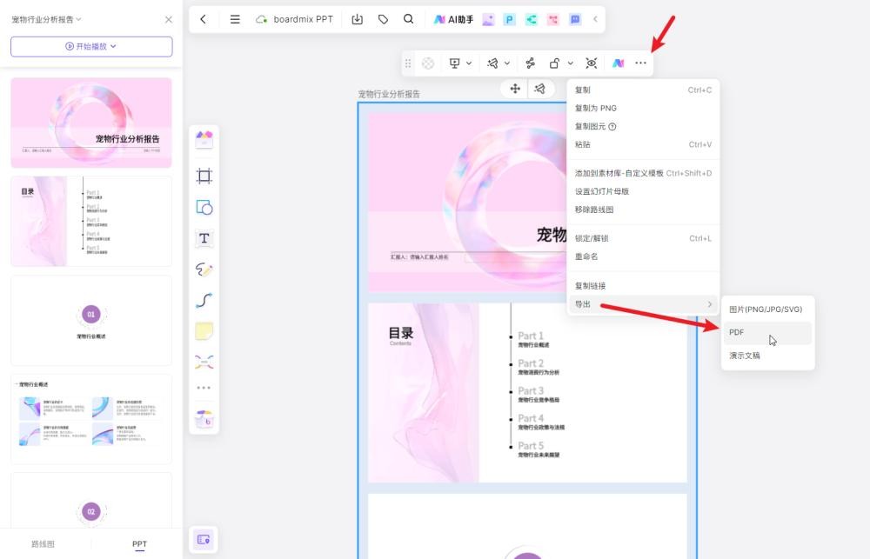870x559 pixels.
Task: Toggle the lock icon in floating toolbar
Action: click(x=554, y=63)
